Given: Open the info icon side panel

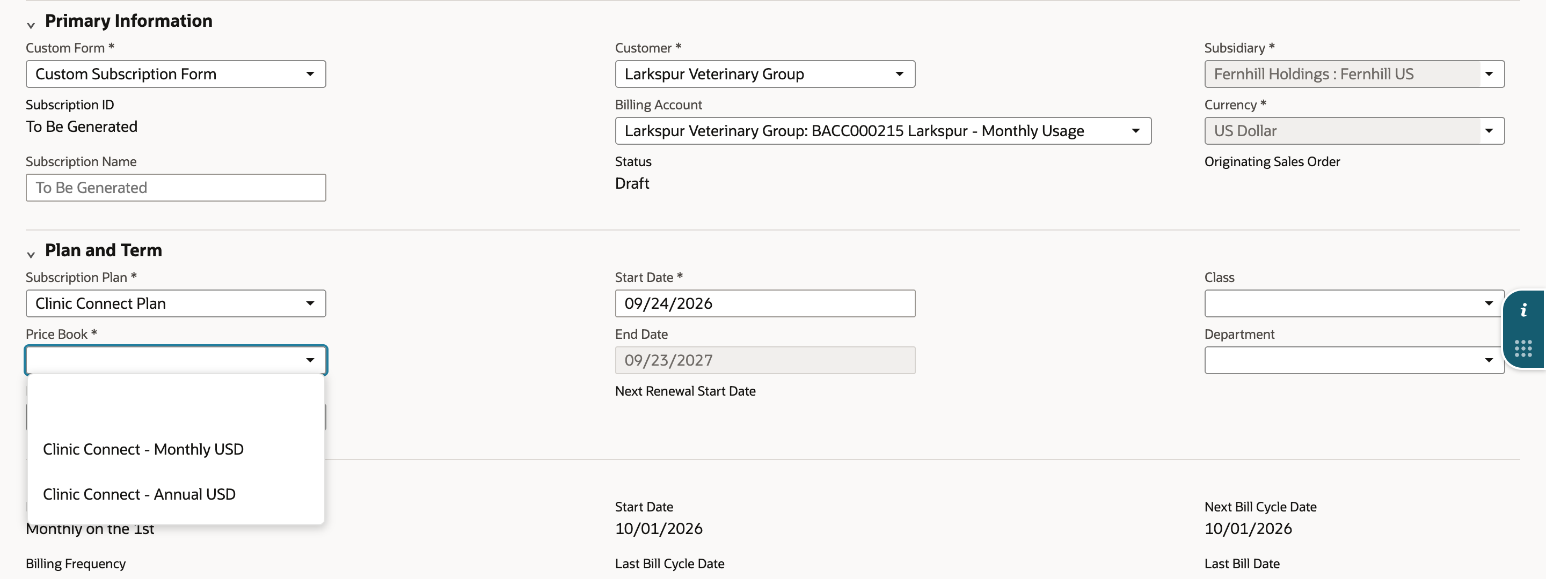Looking at the screenshot, I should point(1523,310).
